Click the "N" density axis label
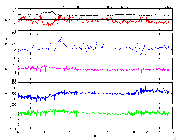This screenshot has width=176, height=140. click(x=6, y=69)
